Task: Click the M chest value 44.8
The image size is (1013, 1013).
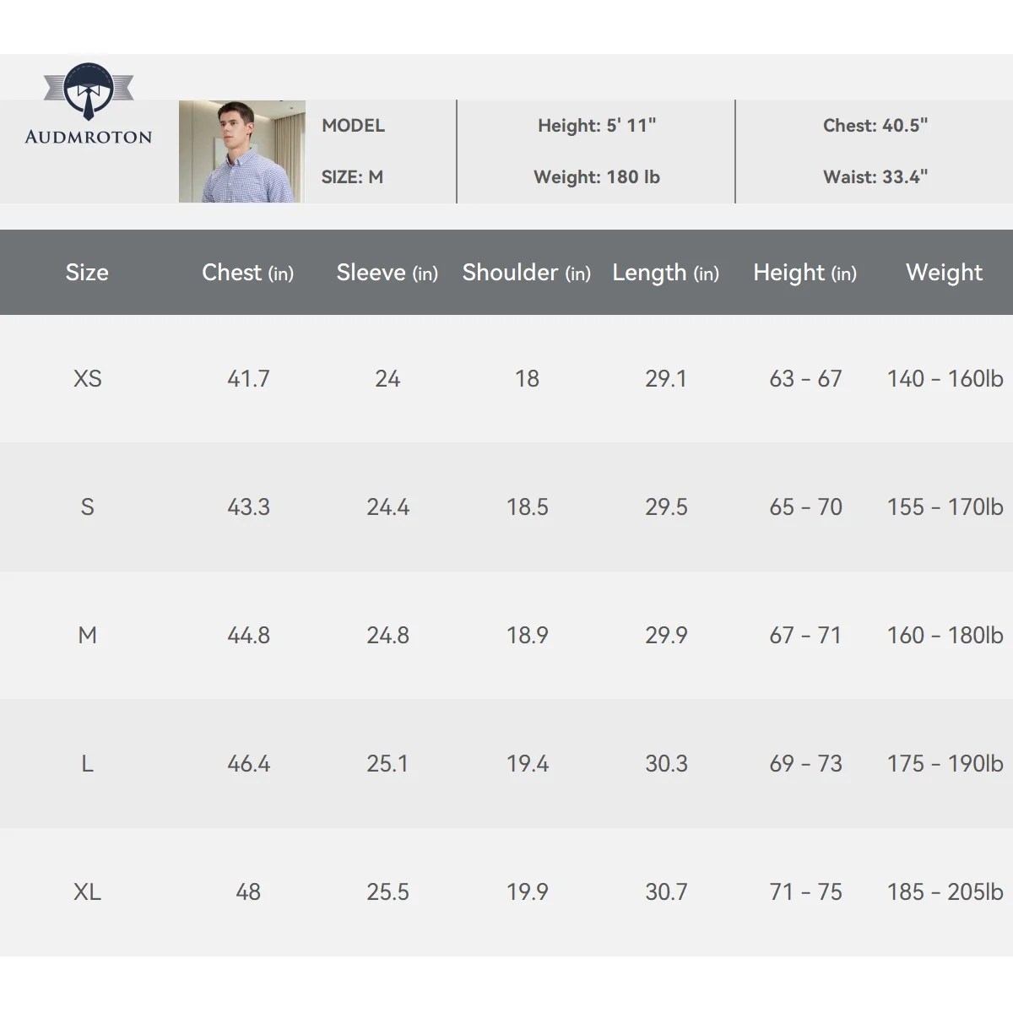Action: [248, 635]
